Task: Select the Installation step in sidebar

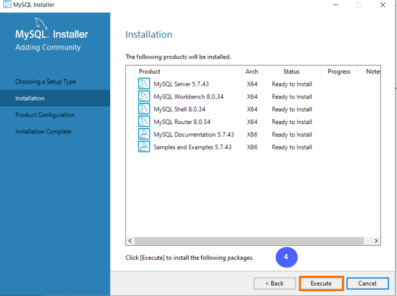Action: click(55, 98)
